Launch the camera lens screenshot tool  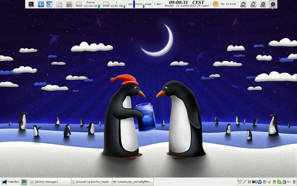click(x=273, y=4)
